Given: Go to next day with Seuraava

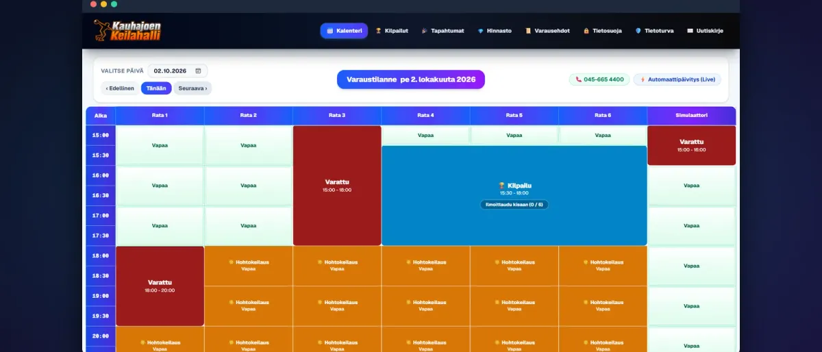Looking at the screenshot, I should (192, 88).
